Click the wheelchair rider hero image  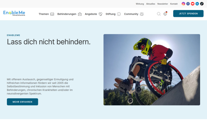coord(152,69)
